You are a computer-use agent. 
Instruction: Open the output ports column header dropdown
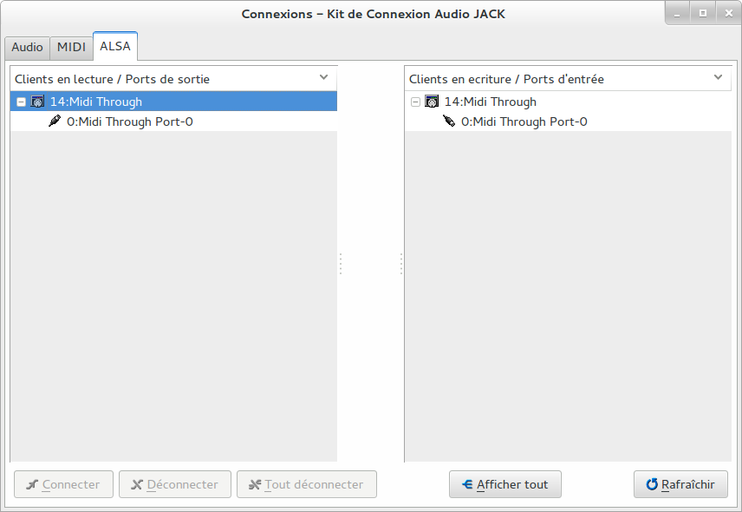[x=323, y=77]
